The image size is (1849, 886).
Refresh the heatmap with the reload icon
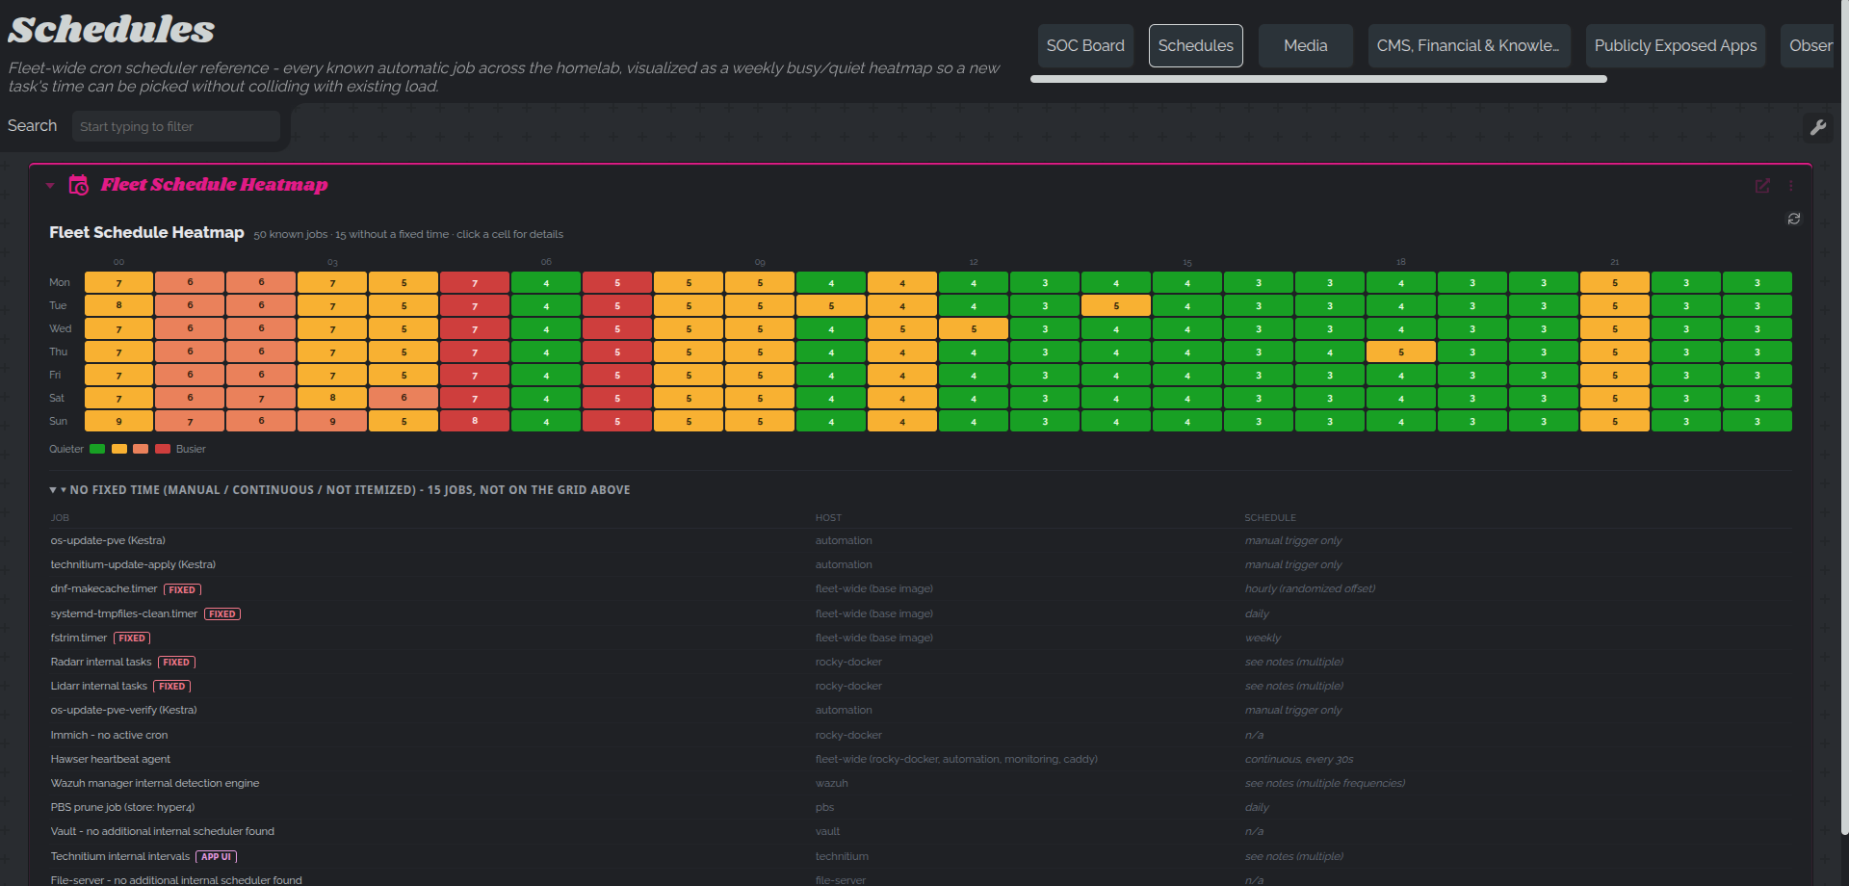click(x=1794, y=219)
